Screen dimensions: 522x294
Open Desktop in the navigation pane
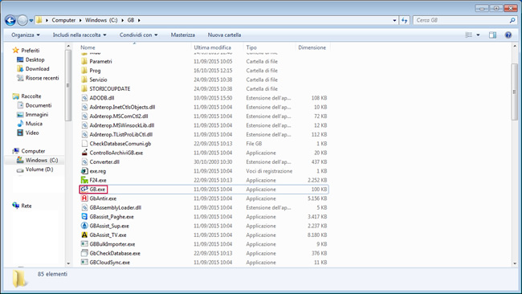35,59
